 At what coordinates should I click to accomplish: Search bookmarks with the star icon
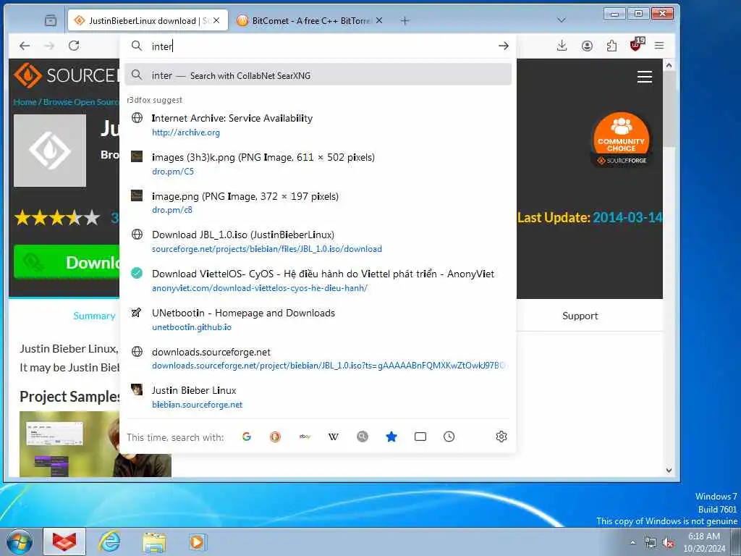[x=391, y=437]
